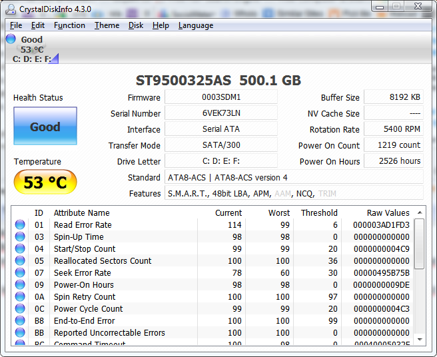Click the status orb for Spin Retry Count
Screen dimensions: 437x357
pyautogui.click(x=20, y=296)
